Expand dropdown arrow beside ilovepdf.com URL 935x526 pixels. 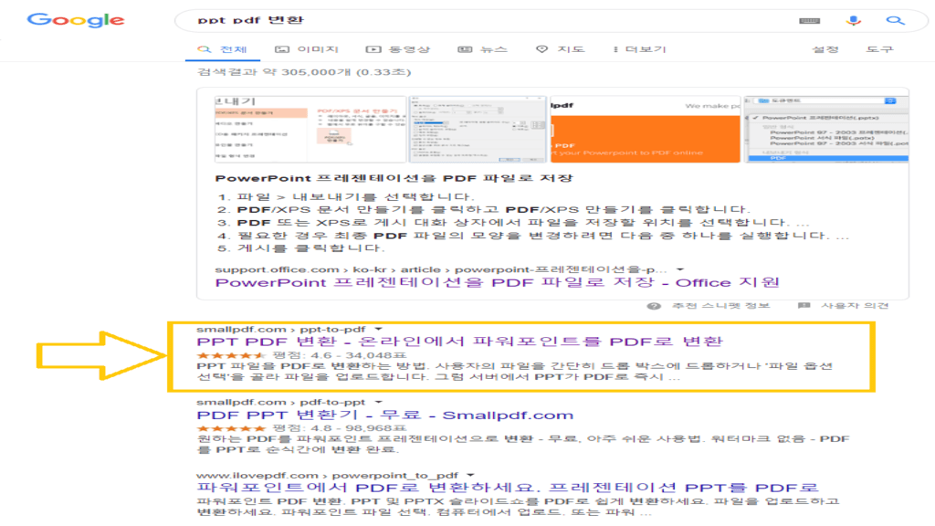pyautogui.click(x=470, y=475)
